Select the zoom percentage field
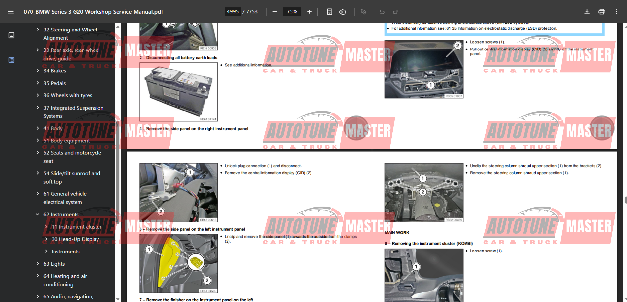 coord(292,12)
